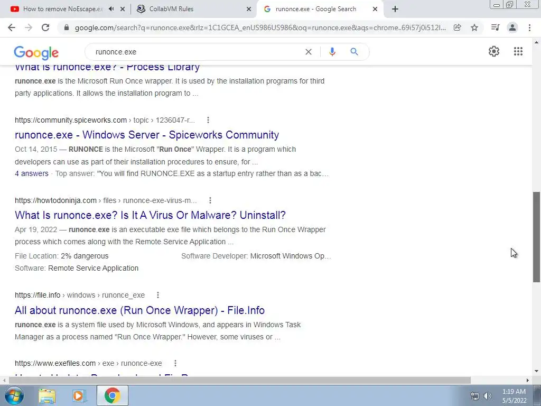
Task: Submit search with the magnifier icon
Action: [x=354, y=52]
